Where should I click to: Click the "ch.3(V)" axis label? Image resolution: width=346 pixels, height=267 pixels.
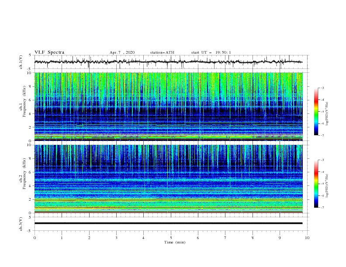pyautogui.click(x=21, y=224)
